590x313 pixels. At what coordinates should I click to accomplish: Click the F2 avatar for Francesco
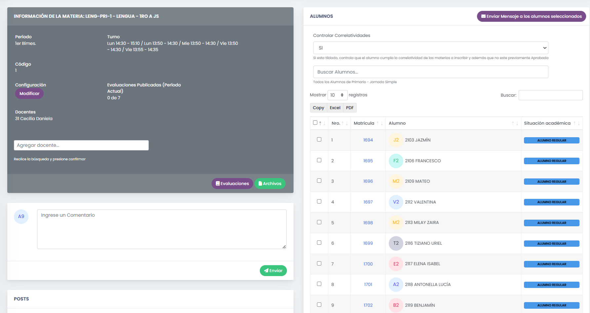coord(396,161)
